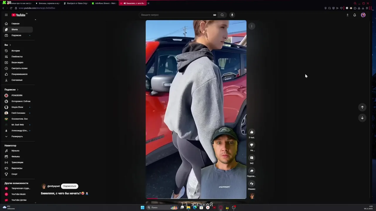This screenshot has height=211, width=376.
Task: Open PENGBORN channel subscription
Action: [x=18, y=96]
